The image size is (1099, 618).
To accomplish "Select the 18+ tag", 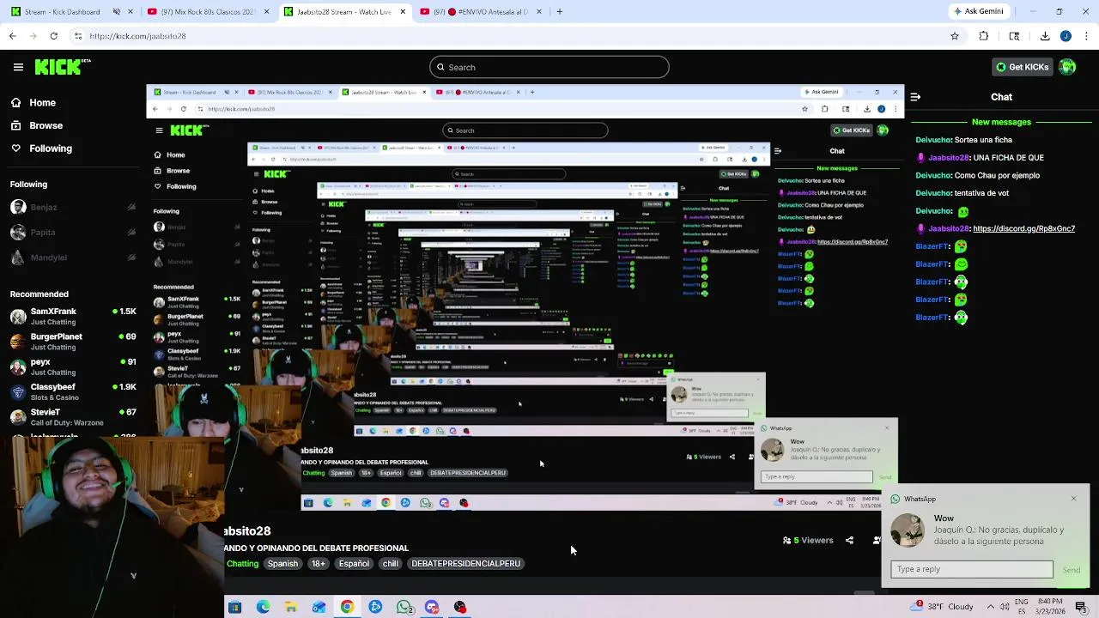I will [319, 564].
